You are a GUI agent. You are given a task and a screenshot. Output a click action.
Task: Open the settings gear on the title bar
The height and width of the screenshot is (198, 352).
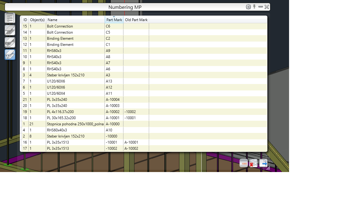tap(248, 6)
